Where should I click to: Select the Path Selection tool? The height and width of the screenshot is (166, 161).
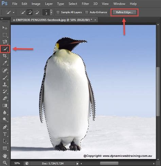tap(5, 141)
